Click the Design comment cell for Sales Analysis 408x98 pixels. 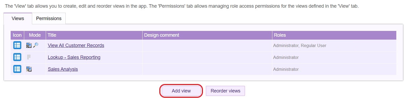tap(207, 69)
